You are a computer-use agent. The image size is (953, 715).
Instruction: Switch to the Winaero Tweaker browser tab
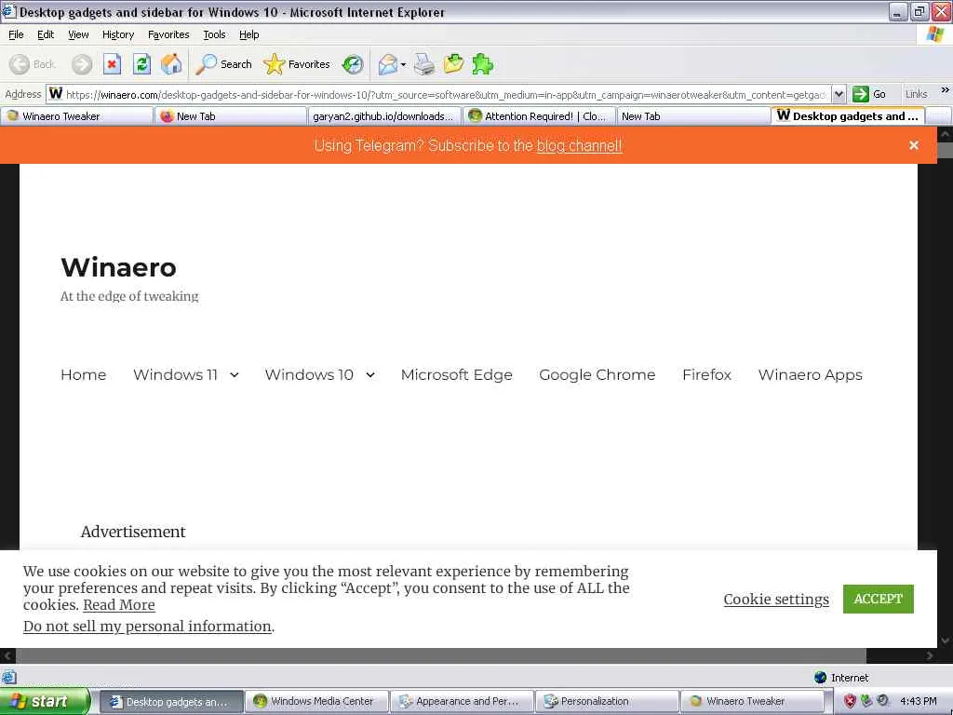pyautogui.click(x=76, y=116)
